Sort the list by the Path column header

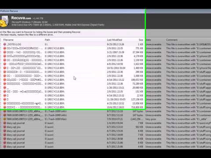pyautogui.click(x=47, y=40)
